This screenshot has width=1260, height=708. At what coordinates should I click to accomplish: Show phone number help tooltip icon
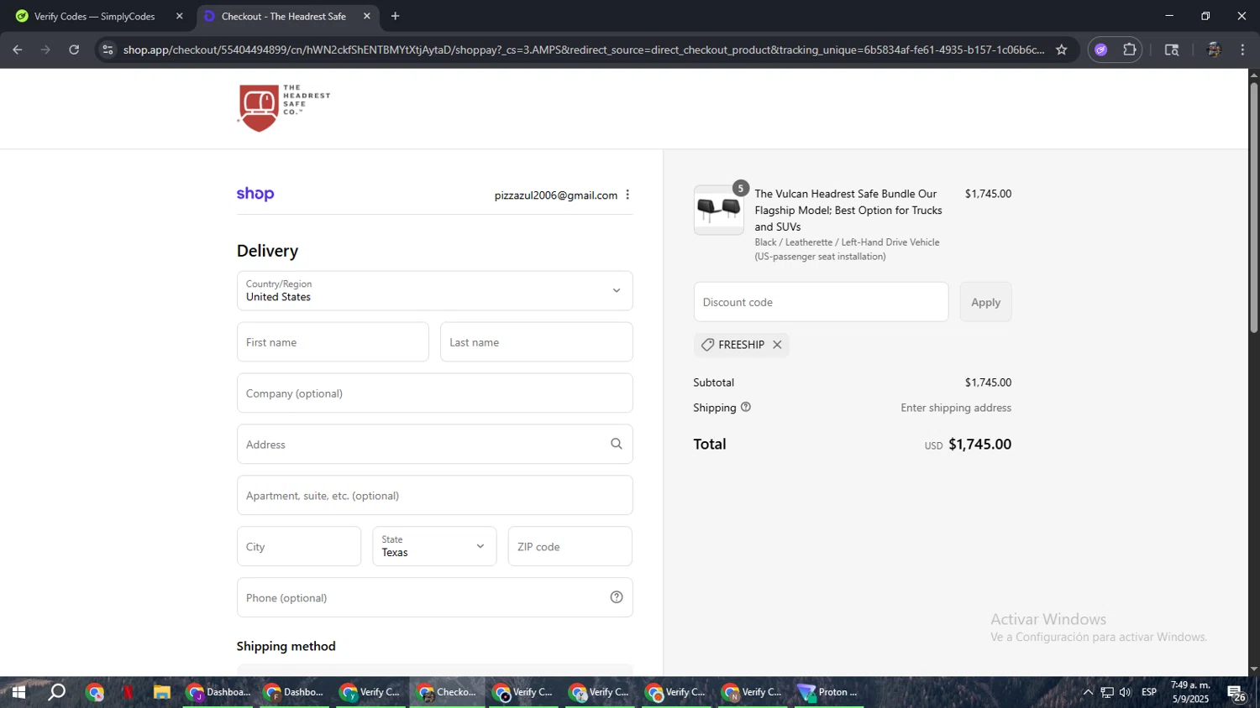pyautogui.click(x=617, y=597)
